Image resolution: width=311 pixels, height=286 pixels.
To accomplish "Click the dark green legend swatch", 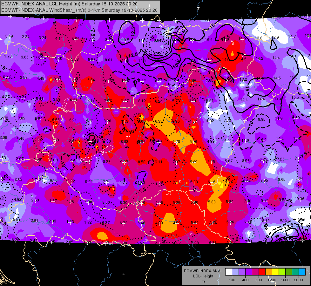I will pyautogui.click(x=288, y=272).
